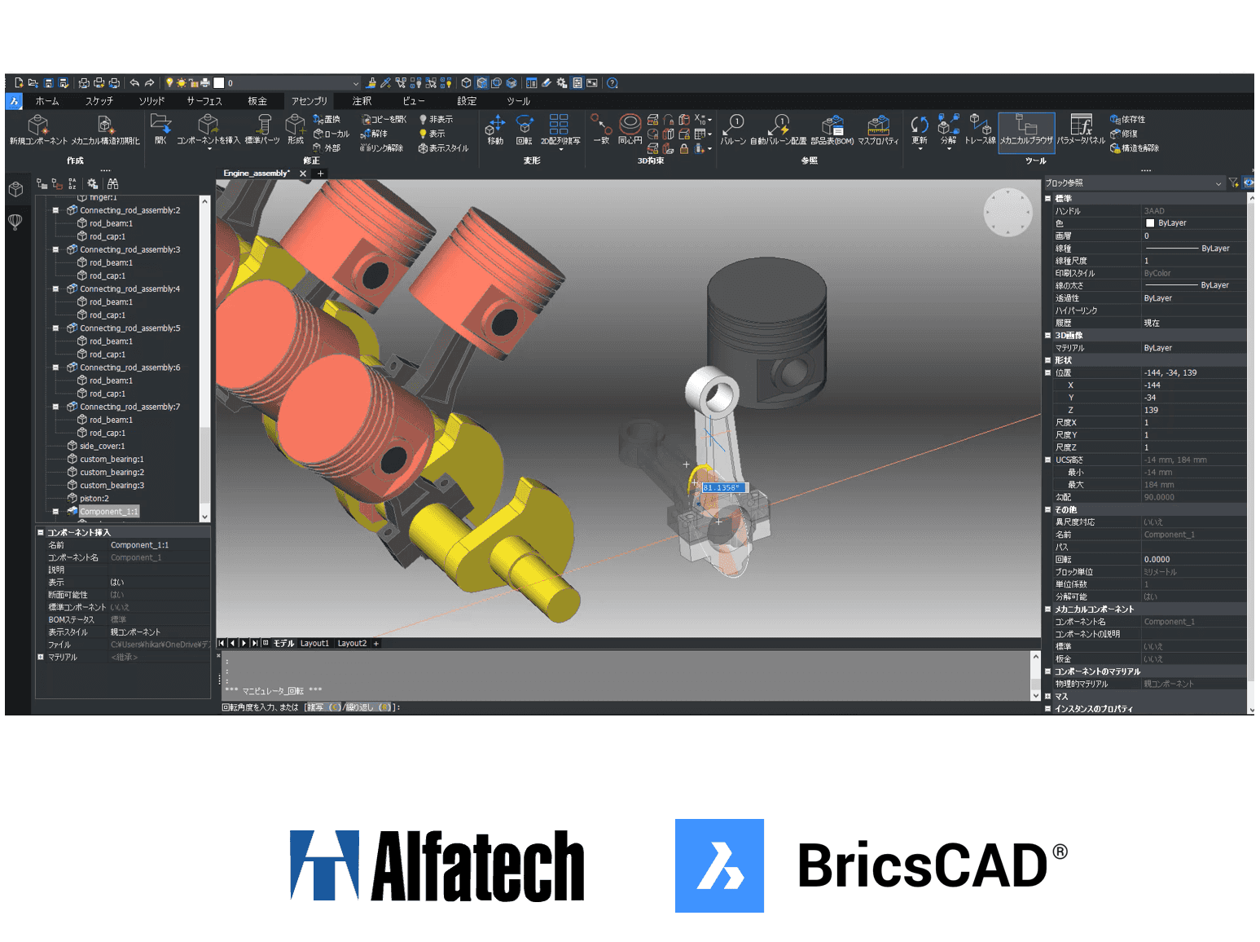Open the 部品表(BOM) bill of materials tool
1260x942 pixels.
pos(832,129)
